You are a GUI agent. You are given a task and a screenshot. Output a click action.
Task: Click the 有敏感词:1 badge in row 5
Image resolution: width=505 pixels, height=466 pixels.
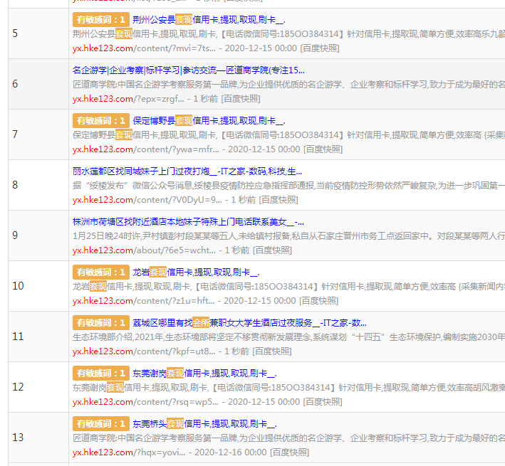(101, 20)
